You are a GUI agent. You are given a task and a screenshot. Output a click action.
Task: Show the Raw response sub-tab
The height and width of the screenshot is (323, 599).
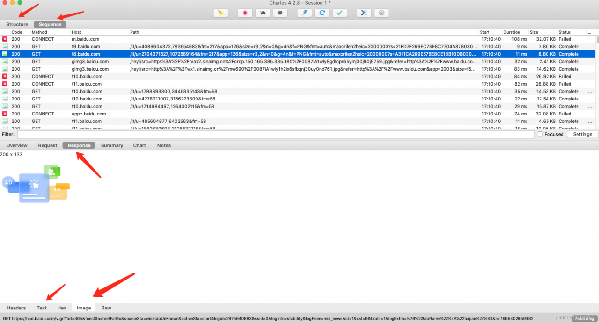(106, 308)
